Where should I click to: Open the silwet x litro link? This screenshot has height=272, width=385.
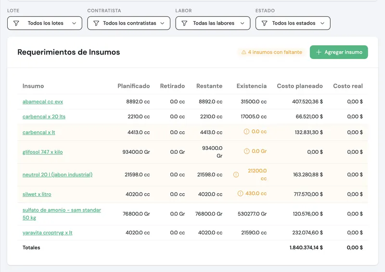tap(37, 194)
